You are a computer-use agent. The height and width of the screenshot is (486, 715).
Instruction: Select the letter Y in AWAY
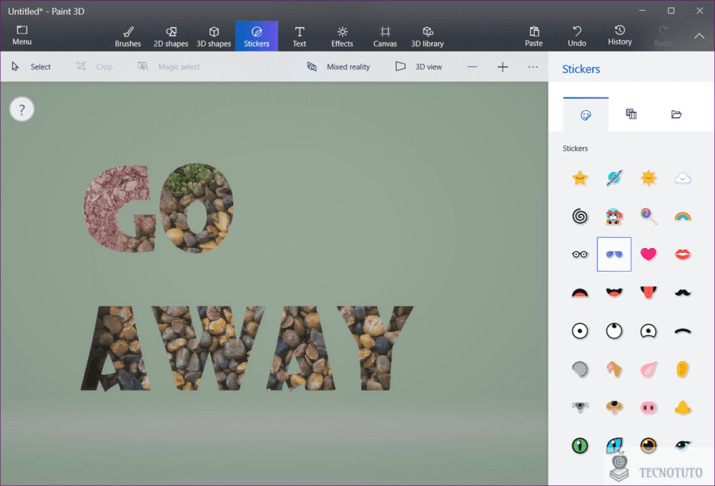pyautogui.click(x=376, y=348)
